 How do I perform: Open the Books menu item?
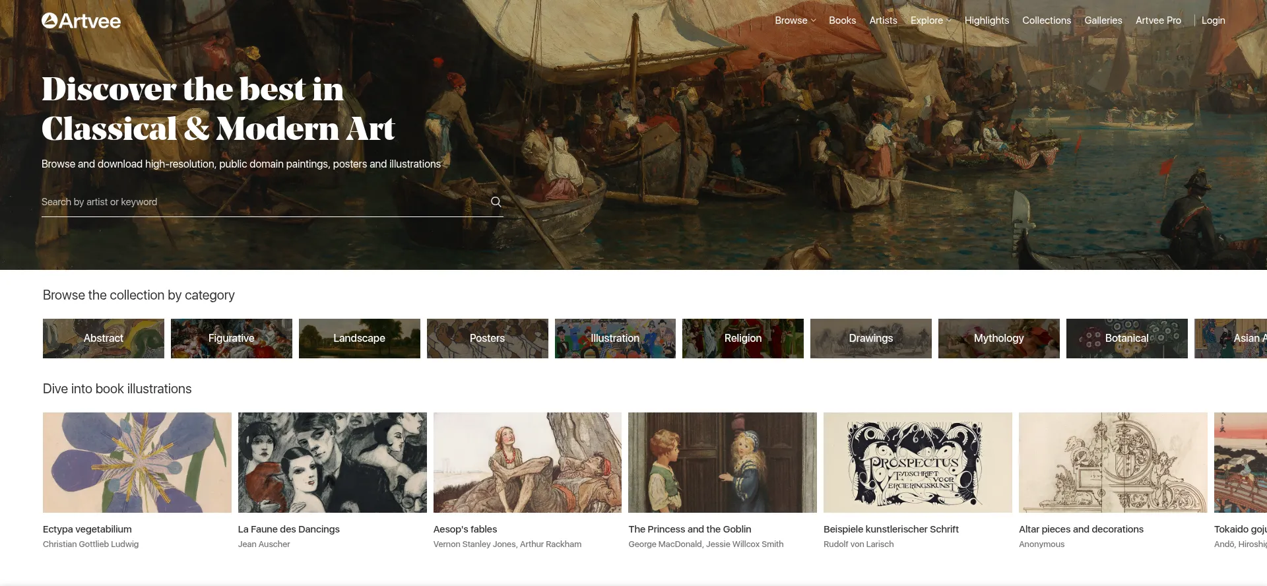pyautogui.click(x=842, y=20)
